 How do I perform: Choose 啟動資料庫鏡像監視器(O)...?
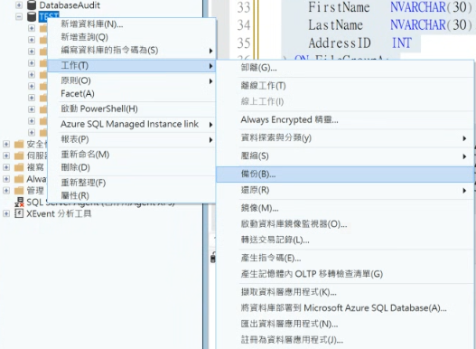(345, 224)
